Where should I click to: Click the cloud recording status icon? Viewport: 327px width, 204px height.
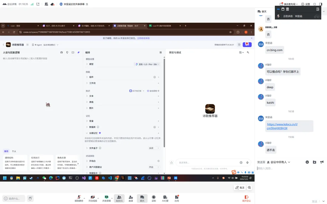52,4
